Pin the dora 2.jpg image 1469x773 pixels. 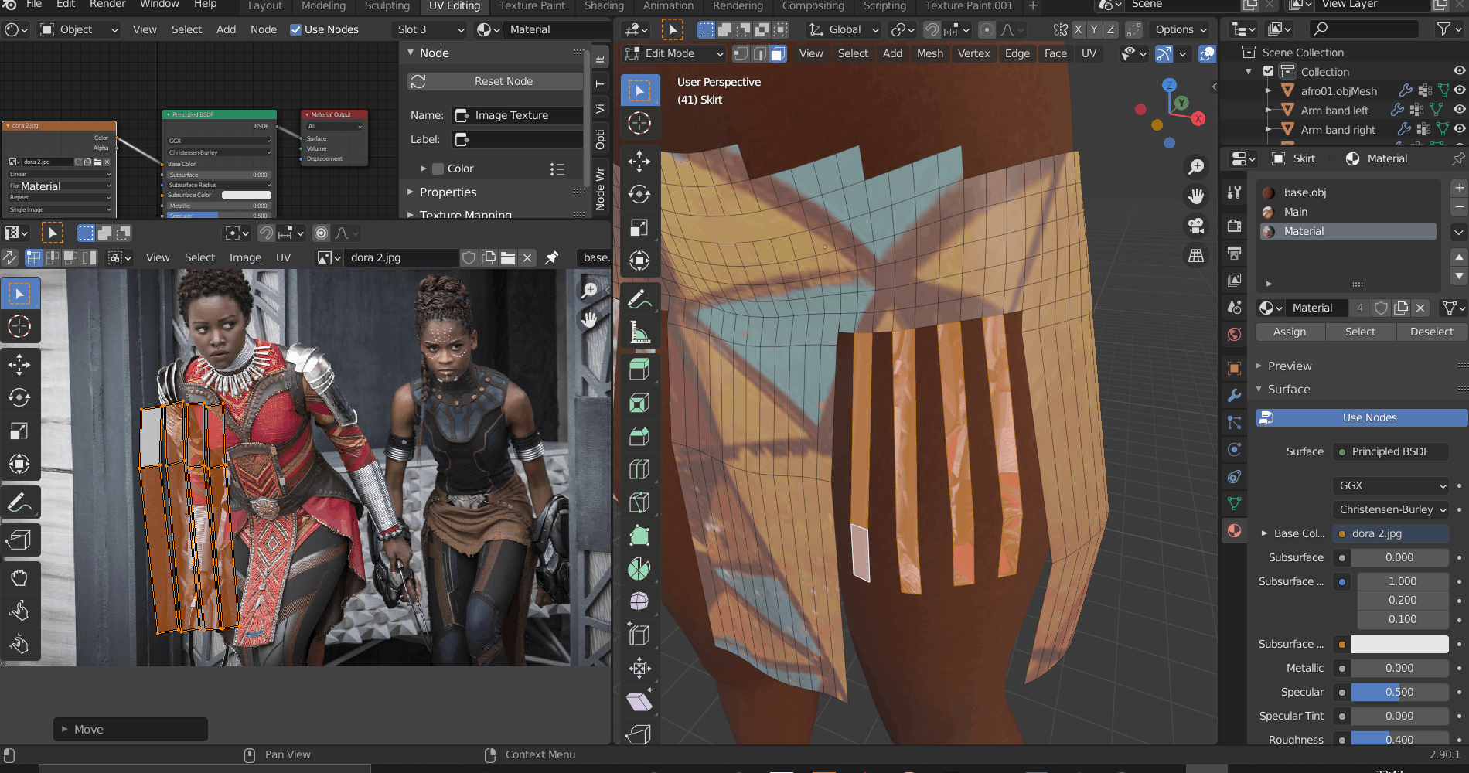[551, 257]
